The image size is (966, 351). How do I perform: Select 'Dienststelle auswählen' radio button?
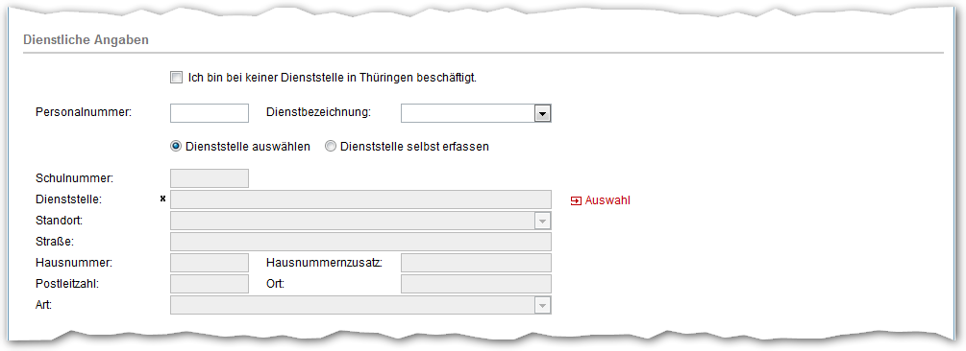(176, 147)
